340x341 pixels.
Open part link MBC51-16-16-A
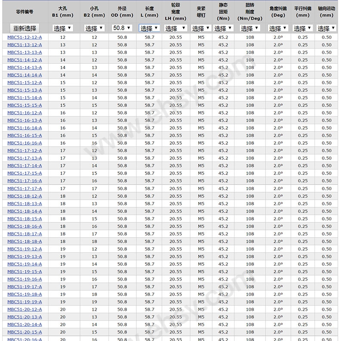tap(25, 143)
